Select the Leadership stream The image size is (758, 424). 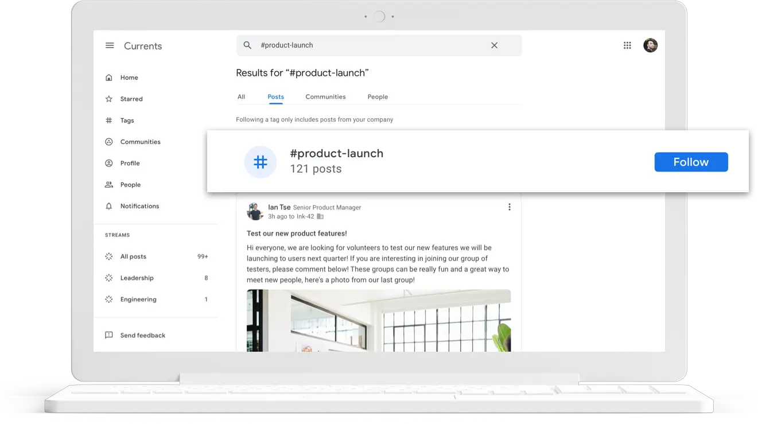point(137,278)
